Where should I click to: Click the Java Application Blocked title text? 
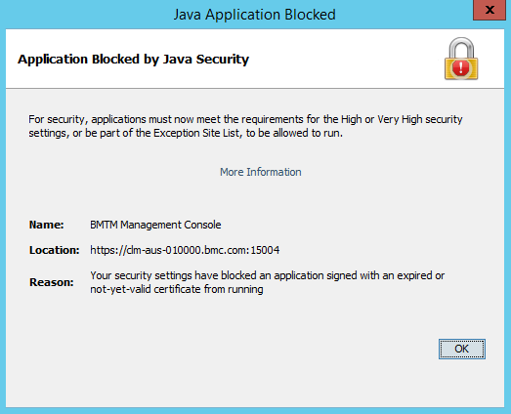[x=254, y=15]
